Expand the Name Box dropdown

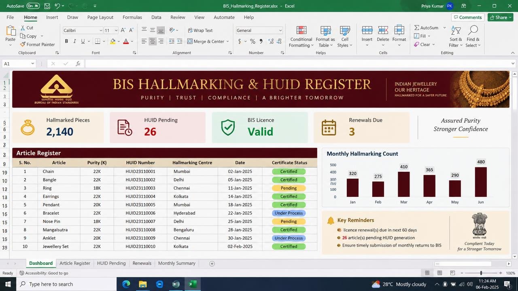(32, 64)
